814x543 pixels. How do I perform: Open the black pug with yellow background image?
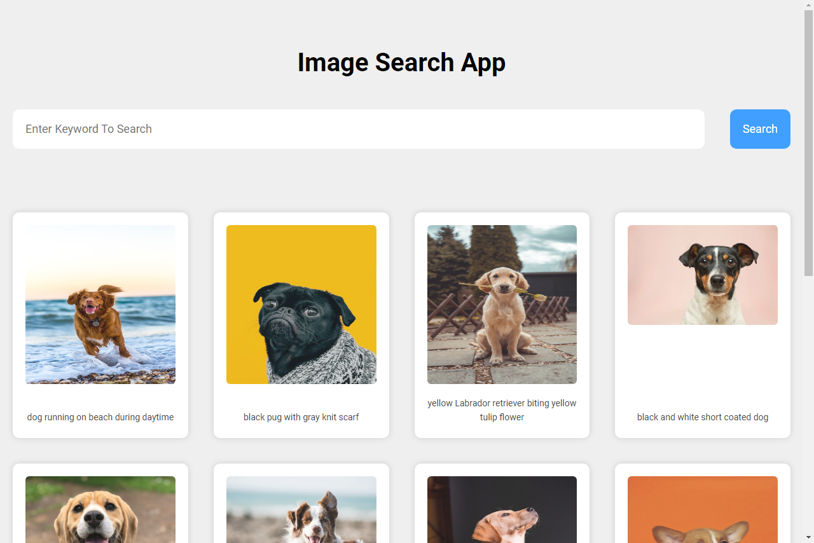click(x=301, y=304)
